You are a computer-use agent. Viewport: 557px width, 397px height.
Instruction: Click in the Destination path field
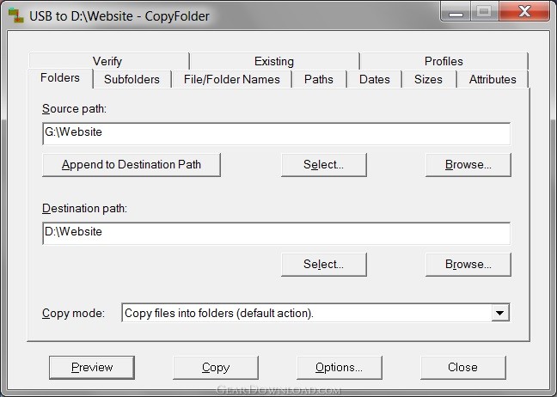[277, 233]
